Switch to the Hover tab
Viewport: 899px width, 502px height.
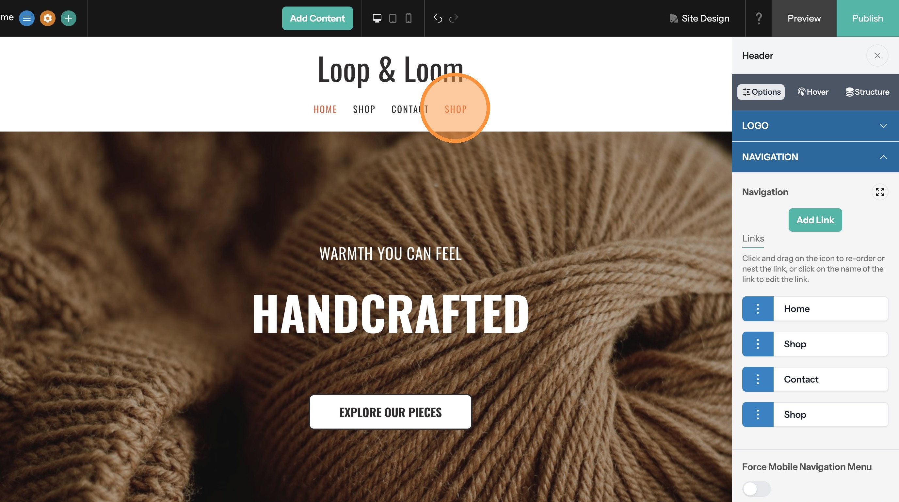click(813, 92)
